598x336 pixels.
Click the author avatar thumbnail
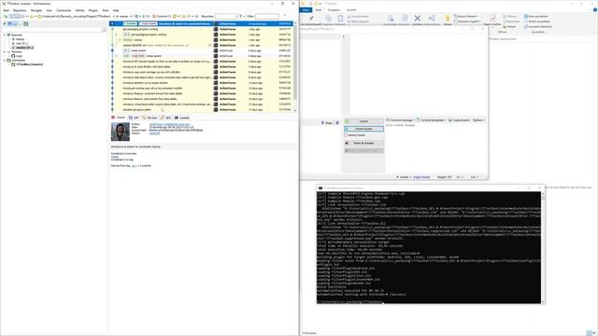pos(121,132)
